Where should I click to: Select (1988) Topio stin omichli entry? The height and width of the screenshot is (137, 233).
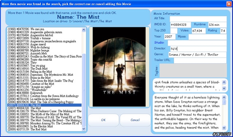click(x=44, y=59)
